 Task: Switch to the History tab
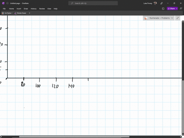click(34, 9)
